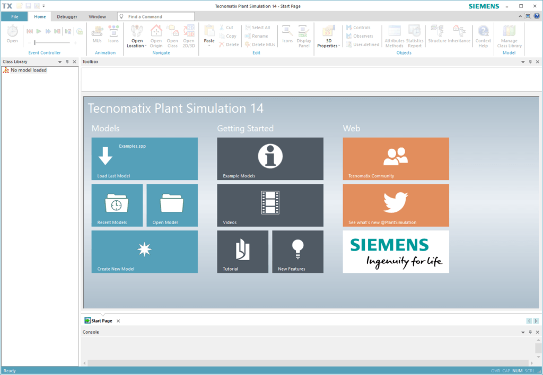Click the Load Last Model tile
This screenshot has width=543, height=375.
(x=144, y=158)
